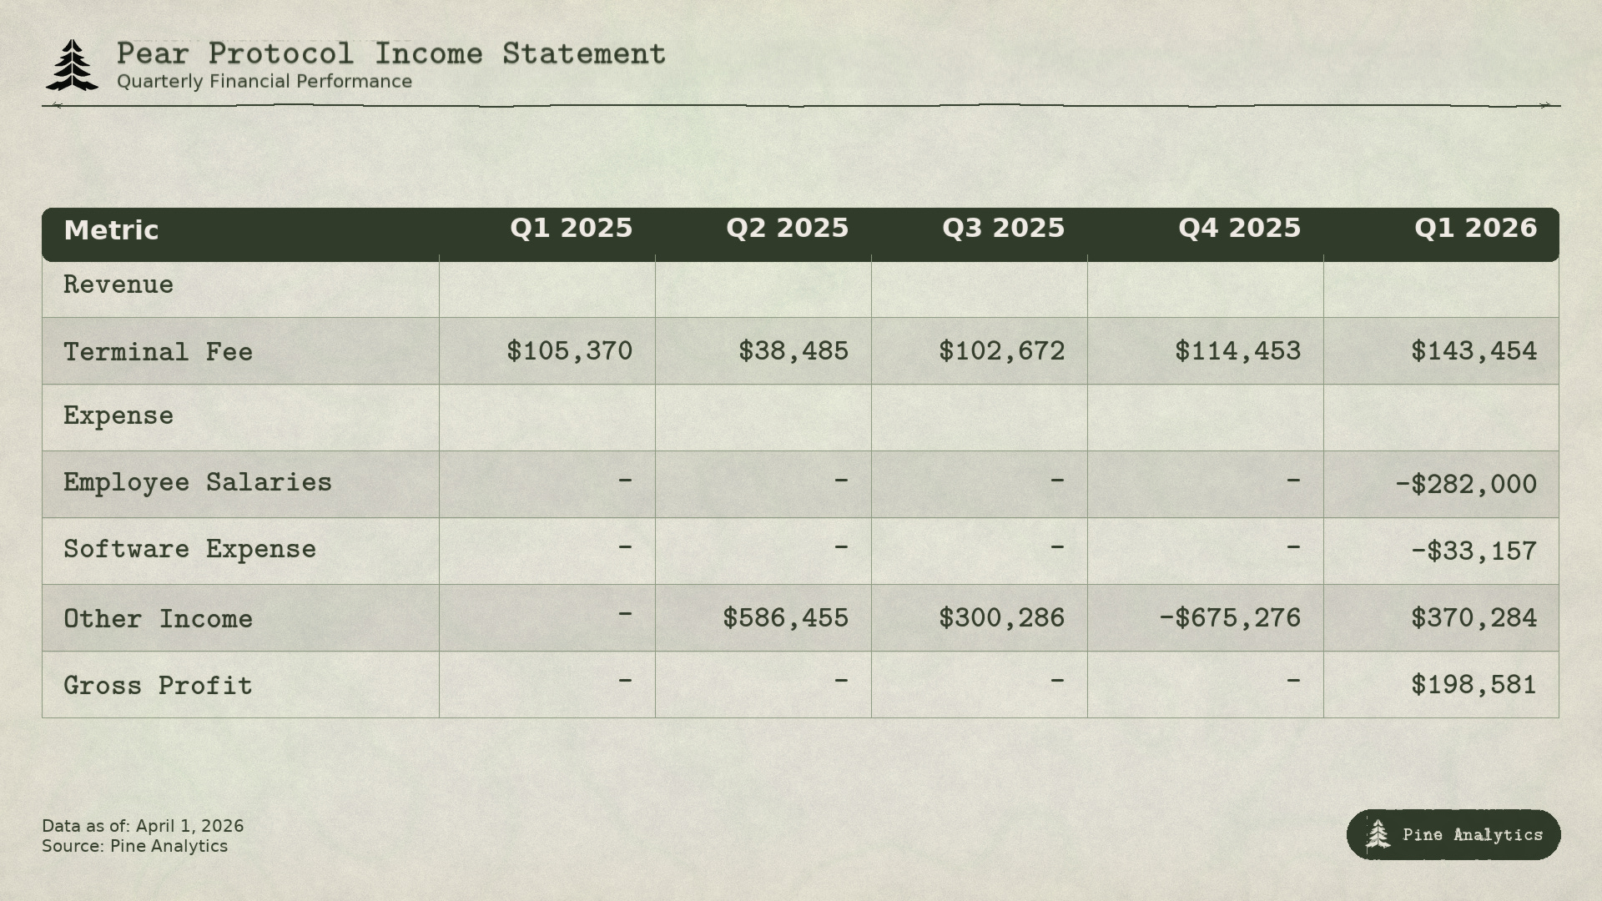Select the Other Income cell showing -$675,276
Screen dimensions: 1602x901
[1229, 618]
